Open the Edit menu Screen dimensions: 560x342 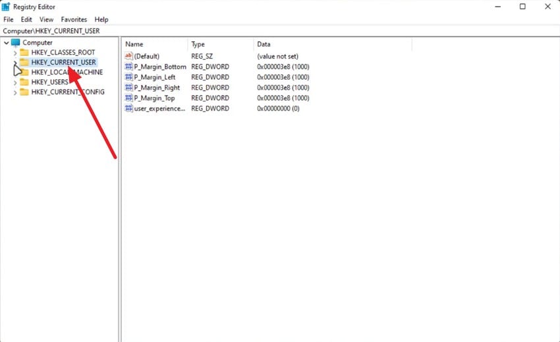pyautogui.click(x=26, y=19)
